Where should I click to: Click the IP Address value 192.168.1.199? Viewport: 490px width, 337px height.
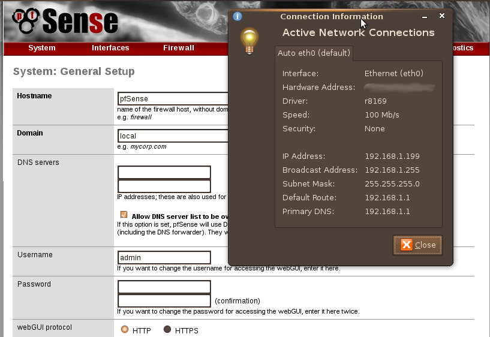pyautogui.click(x=392, y=156)
